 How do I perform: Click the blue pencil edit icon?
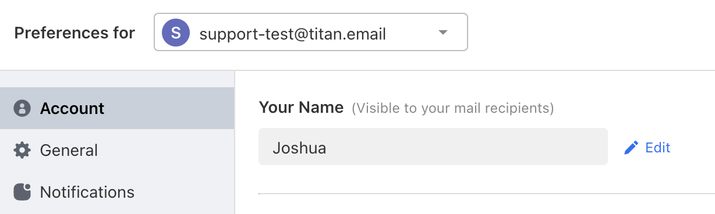pyautogui.click(x=631, y=148)
